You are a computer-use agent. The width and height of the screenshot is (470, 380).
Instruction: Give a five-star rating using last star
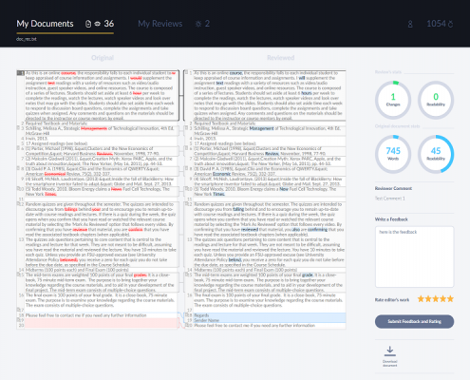[450, 298]
